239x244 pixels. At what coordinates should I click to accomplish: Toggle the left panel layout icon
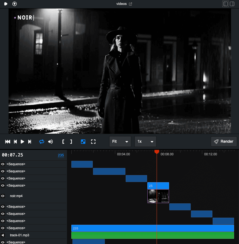tap(225, 4)
